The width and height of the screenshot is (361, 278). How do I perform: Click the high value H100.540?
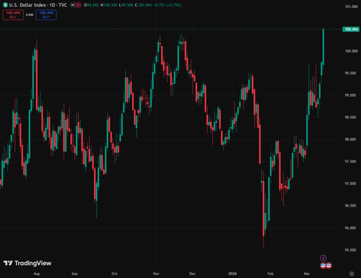click(109, 5)
